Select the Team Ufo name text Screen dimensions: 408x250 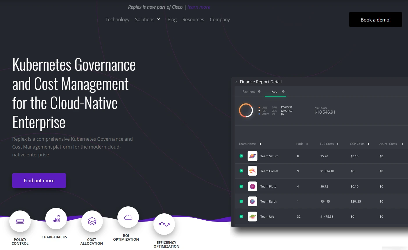coord(267,217)
